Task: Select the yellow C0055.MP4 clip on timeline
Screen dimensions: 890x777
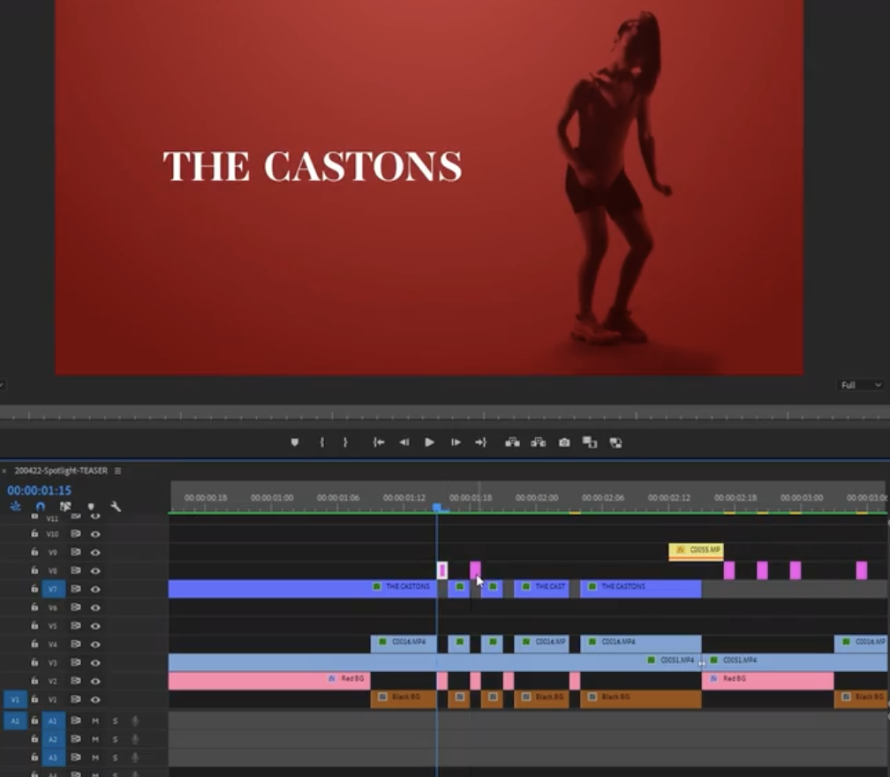Action: 696,550
